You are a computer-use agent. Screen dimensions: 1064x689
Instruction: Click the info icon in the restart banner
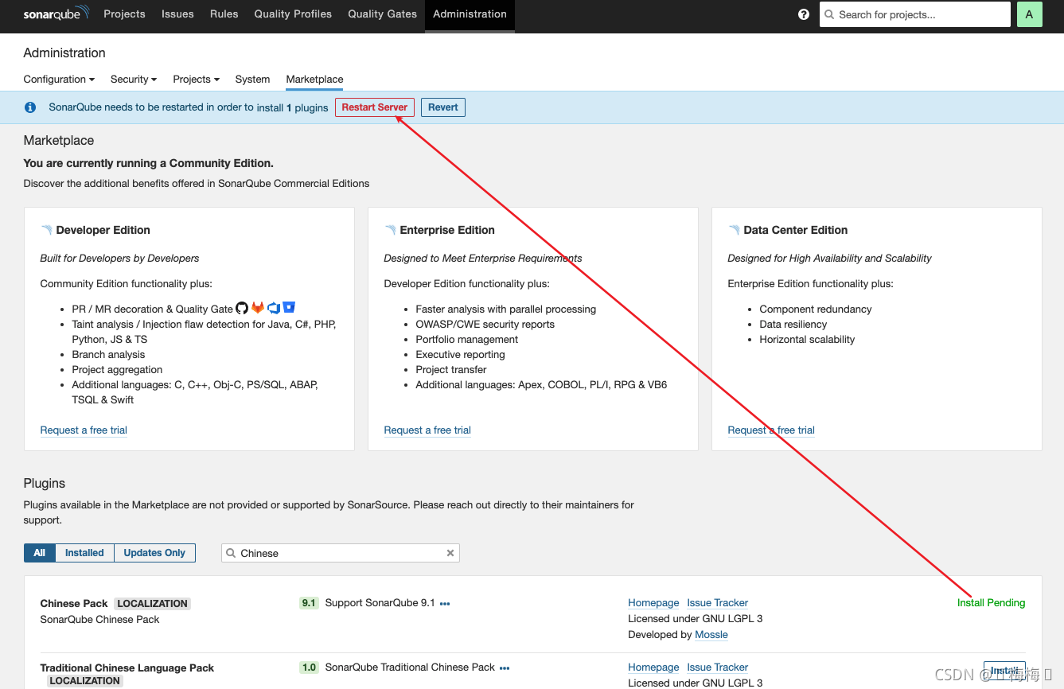click(x=30, y=107)
